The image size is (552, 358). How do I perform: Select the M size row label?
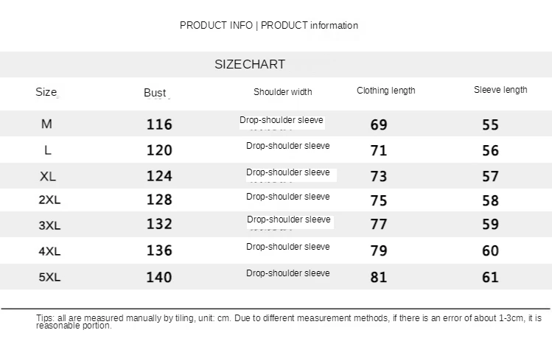tap(46, 124)
